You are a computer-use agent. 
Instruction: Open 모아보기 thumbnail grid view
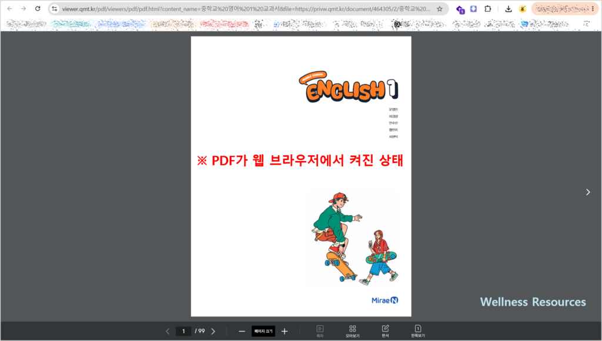353,331
